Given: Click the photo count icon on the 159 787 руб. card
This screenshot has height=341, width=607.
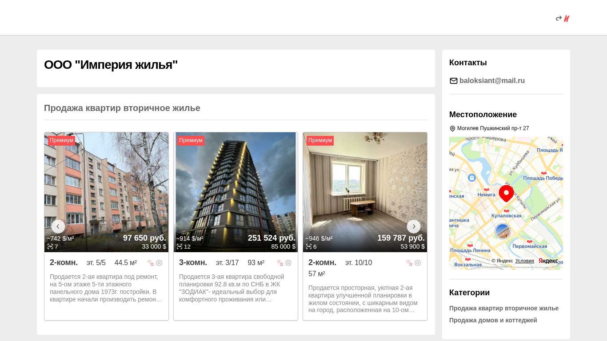Looking at the screenshot, I should (309, 246).
